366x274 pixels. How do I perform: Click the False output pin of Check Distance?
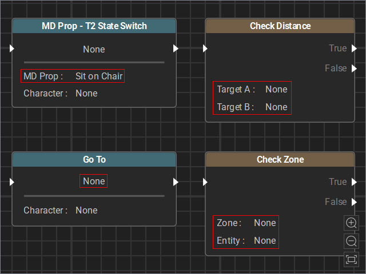tap(355, 68)
